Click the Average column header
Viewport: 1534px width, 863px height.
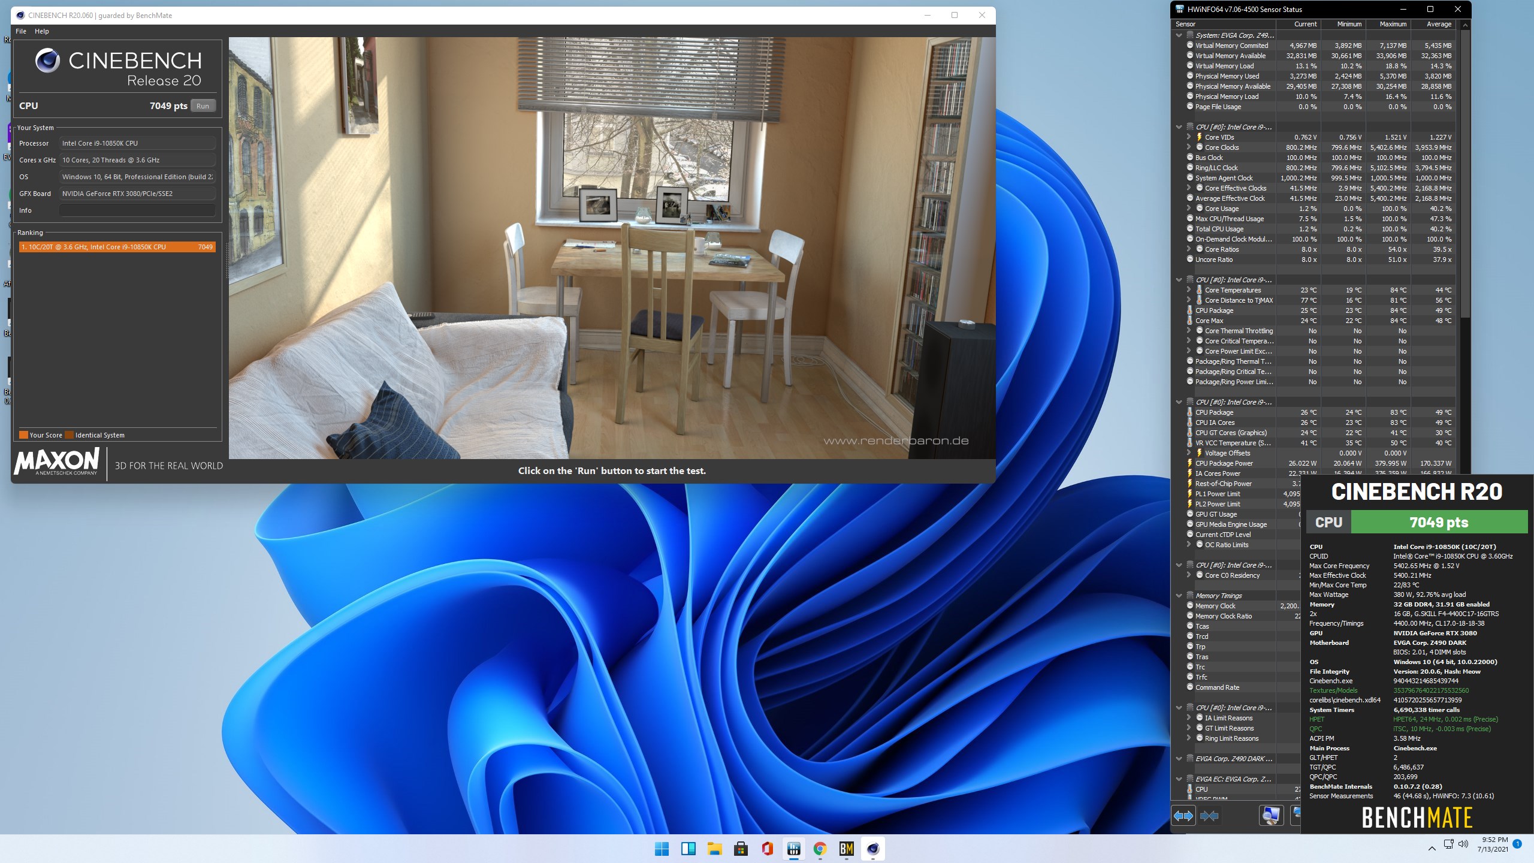[x=1433, y=24]
